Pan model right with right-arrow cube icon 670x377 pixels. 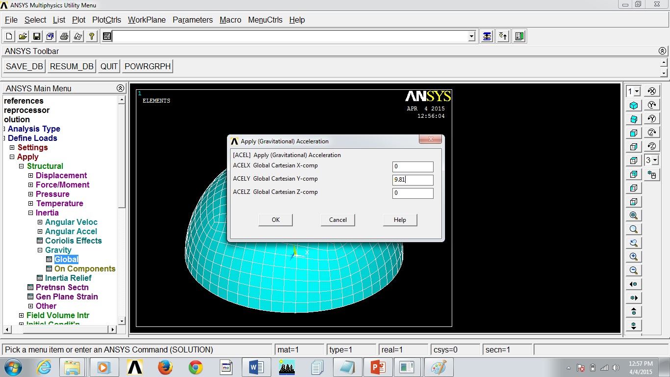pyautogui.click(x=634, y=298)
